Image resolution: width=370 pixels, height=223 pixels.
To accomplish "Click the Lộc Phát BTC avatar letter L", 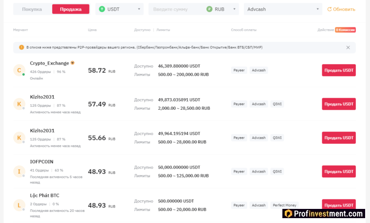I will 19,205.
